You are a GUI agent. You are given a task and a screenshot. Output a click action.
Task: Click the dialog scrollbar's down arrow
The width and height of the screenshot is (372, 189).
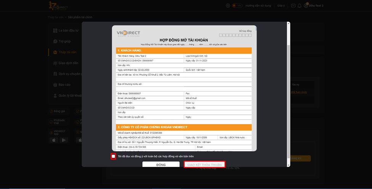point(288,165)
